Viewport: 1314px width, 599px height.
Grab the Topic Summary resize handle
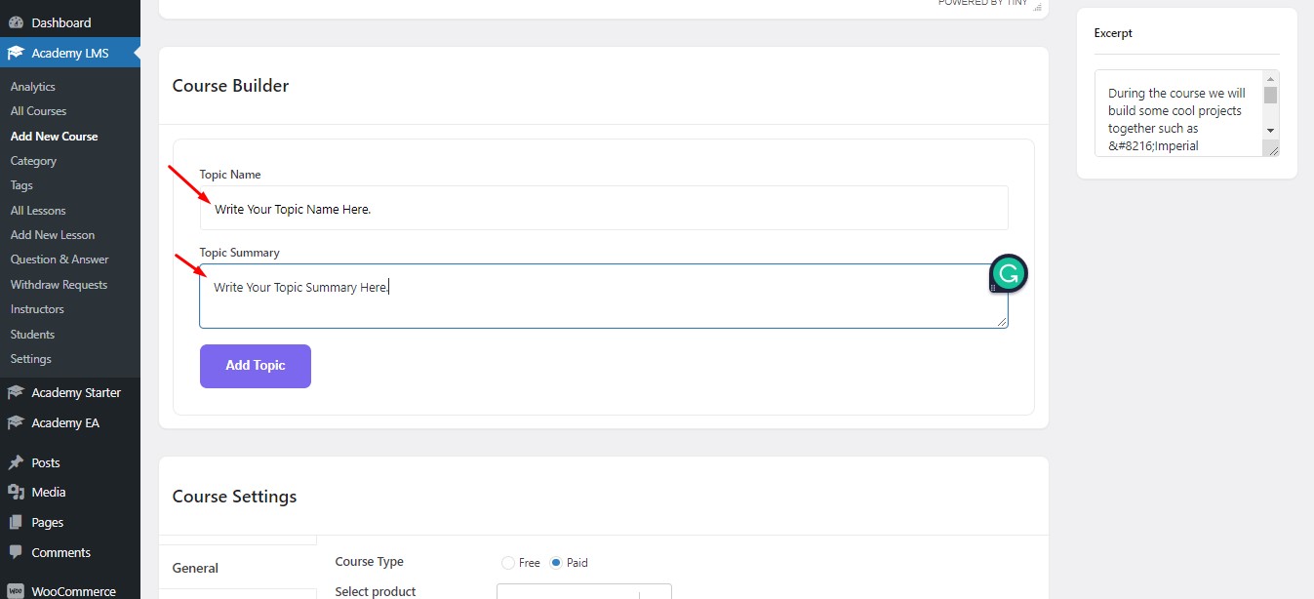pyautogui.click(x=1002, y=321)
